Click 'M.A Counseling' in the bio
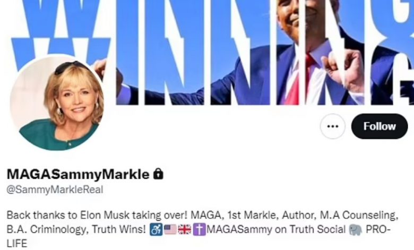The width and height of the screenshot is (414, 250). click(x=359, y=215)
